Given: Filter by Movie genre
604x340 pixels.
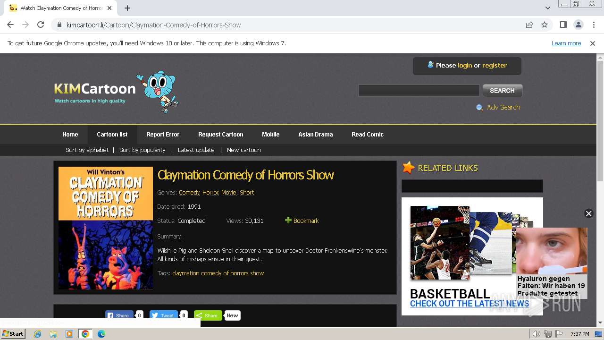Looking at the screenshot, I should click(x=229, y=192).
